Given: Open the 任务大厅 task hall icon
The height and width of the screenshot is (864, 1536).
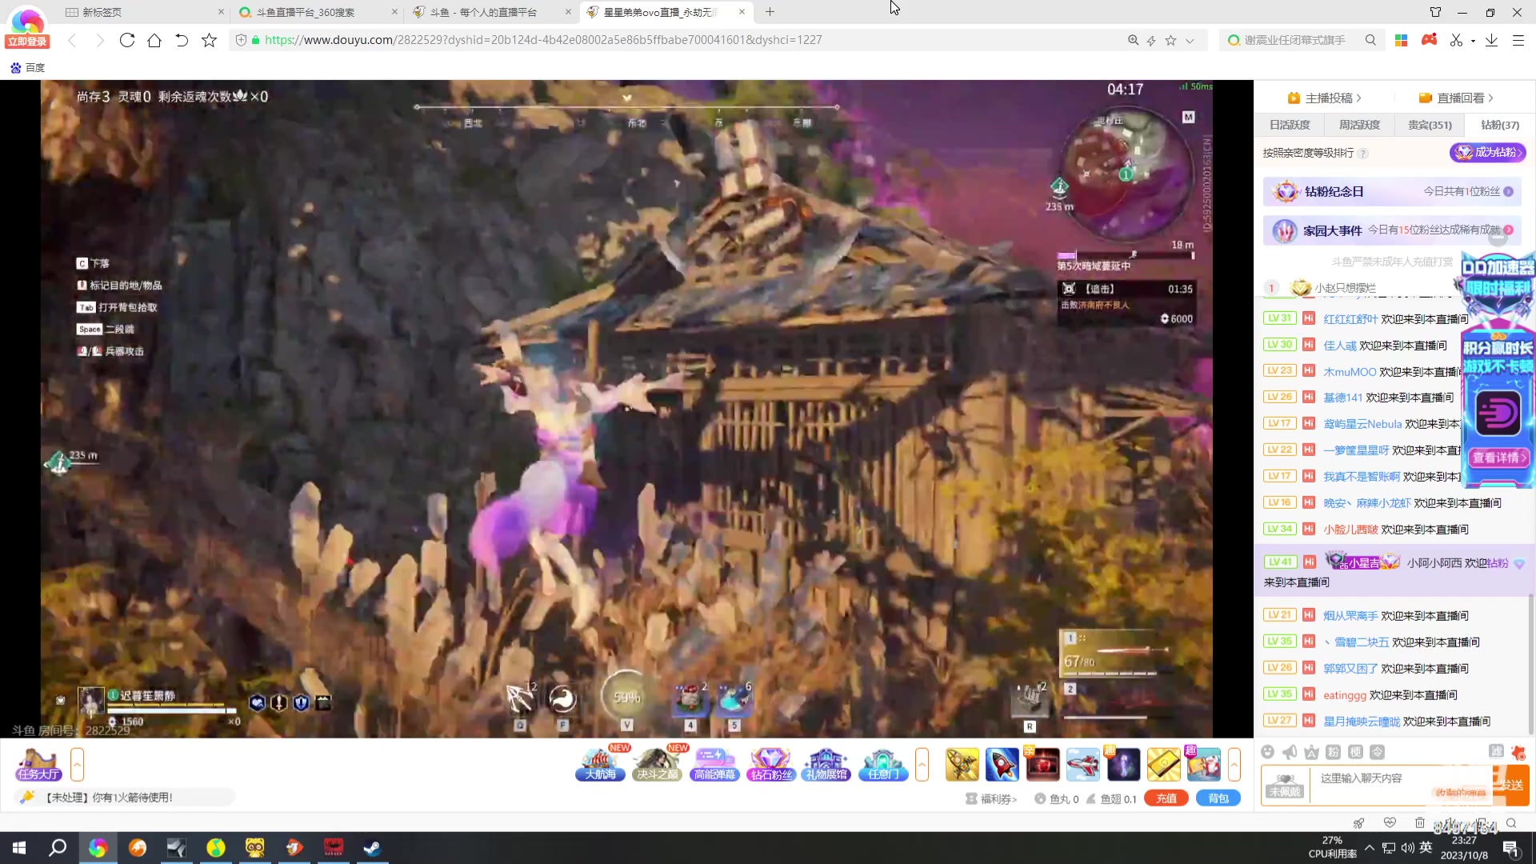Looking at the screenshot, I should tap(38, 764).
